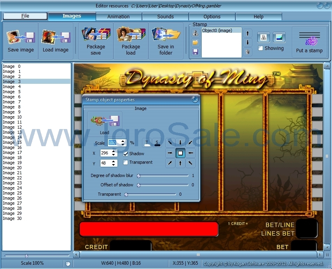Select center alignment square in direction grid

[x=180, y=153]
